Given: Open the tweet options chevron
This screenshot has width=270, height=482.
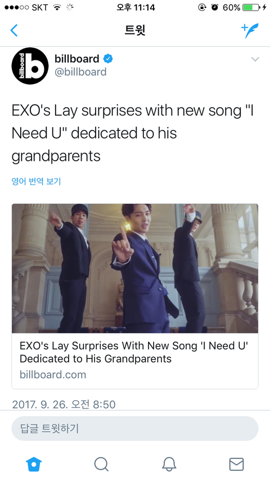Looking at the screenshot, I should 255,59.
